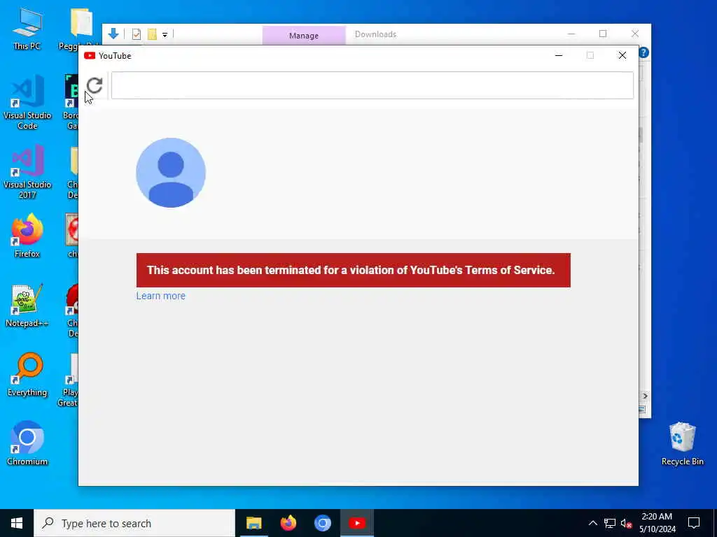The height and width of the screenshot is (537, 717).
Task: Open File Explorer from the taskbar
Action: [253, 523]
